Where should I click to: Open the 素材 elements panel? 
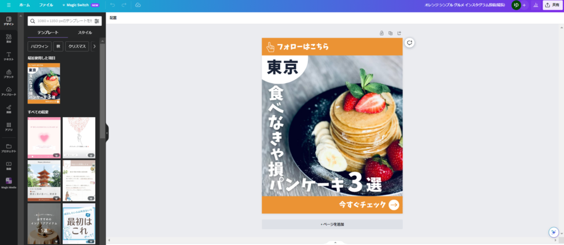(x=9, y=39)
